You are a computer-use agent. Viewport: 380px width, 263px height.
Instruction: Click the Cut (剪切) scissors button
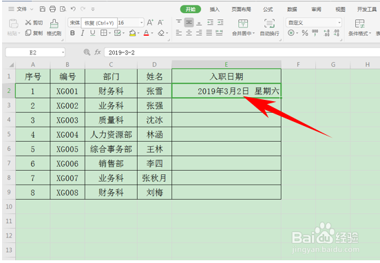34,23
